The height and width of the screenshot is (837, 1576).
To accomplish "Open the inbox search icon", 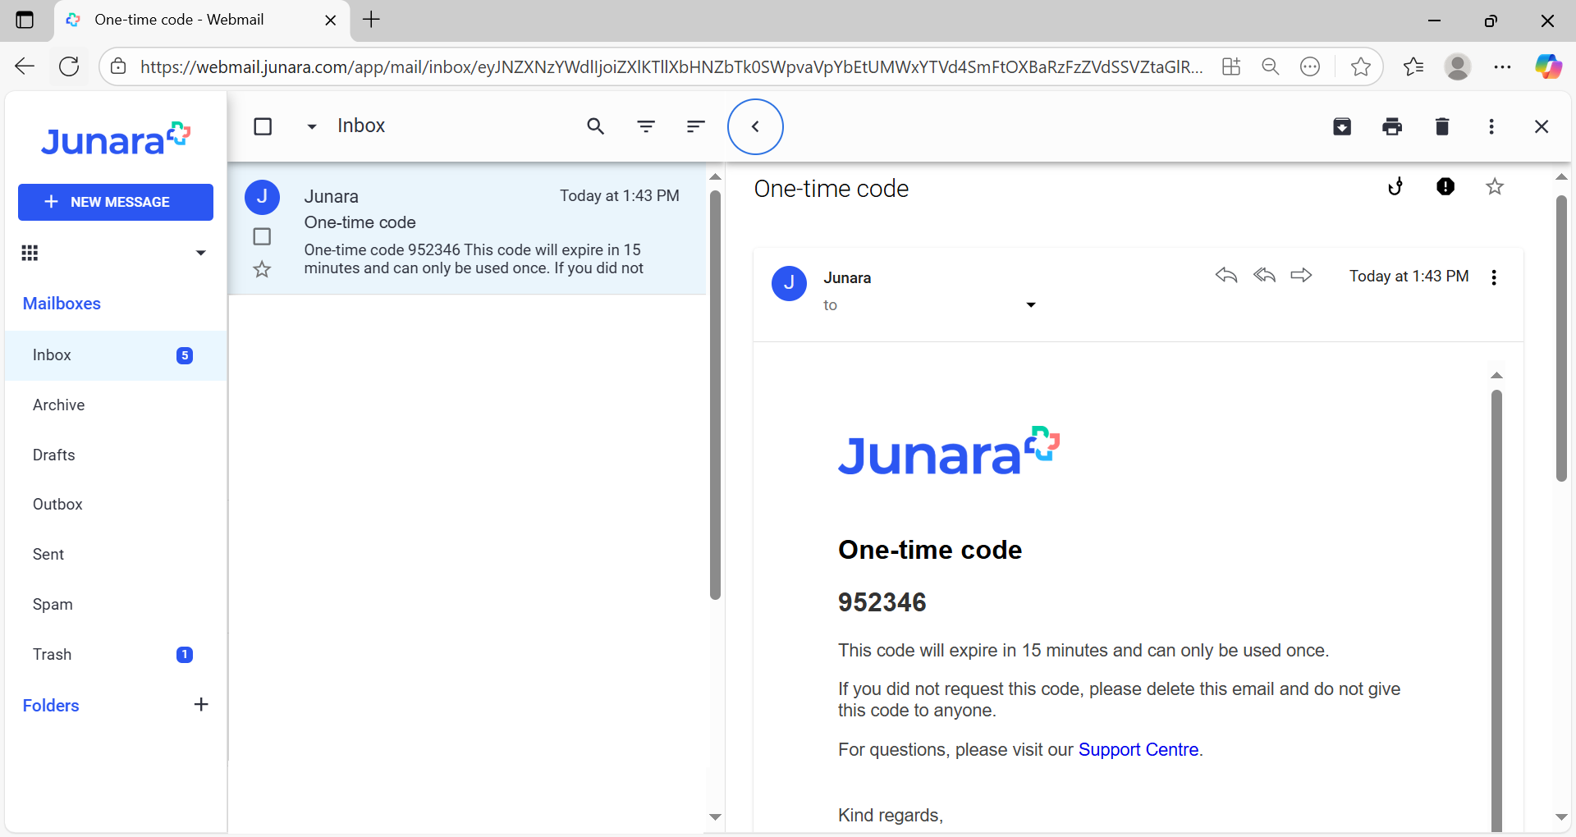I will [x=596, y=126].
